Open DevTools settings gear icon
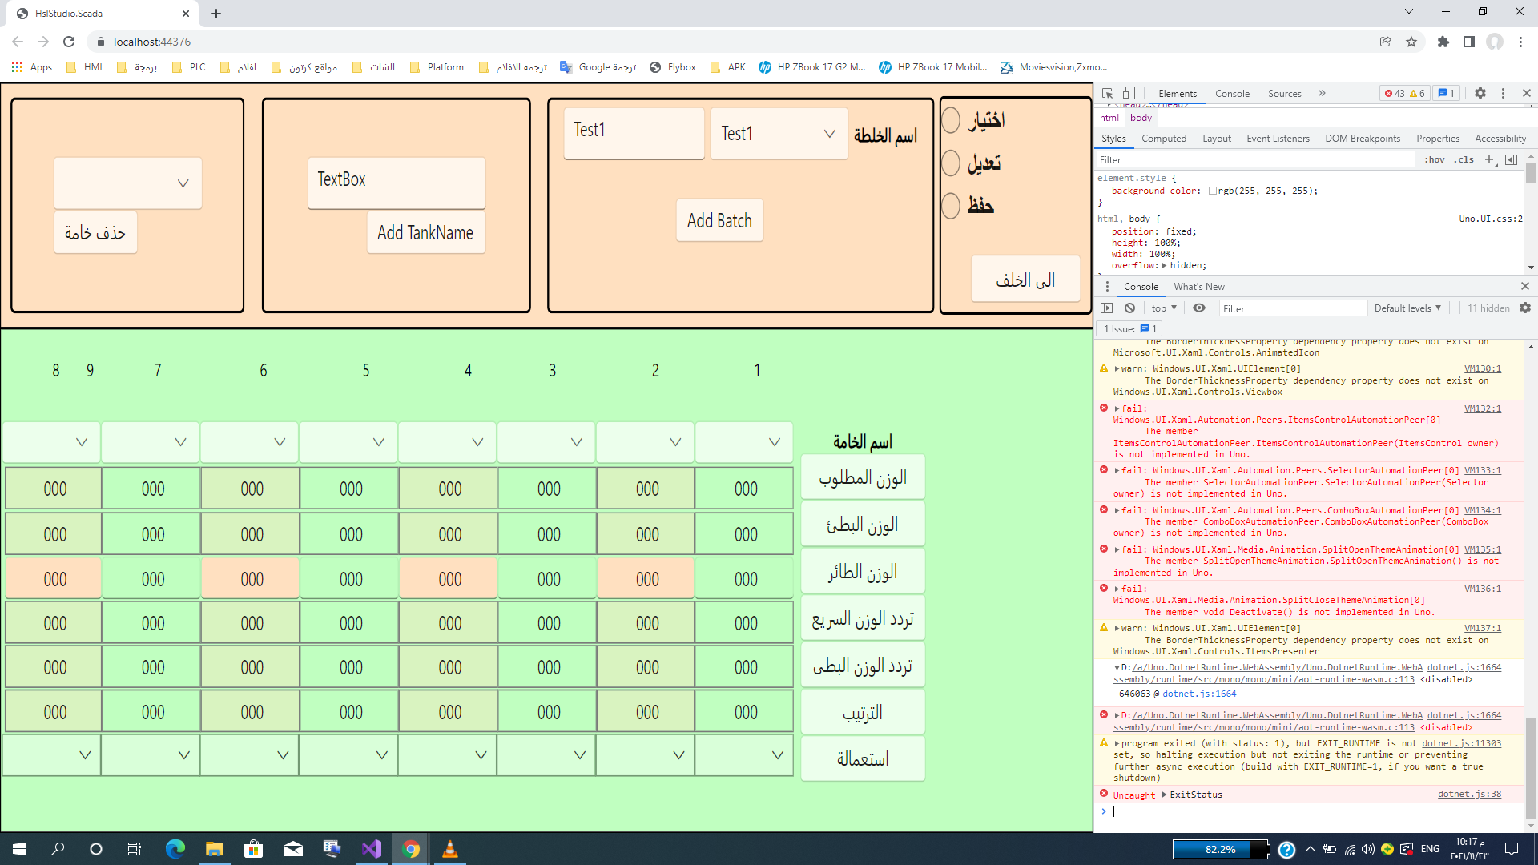 (x=1480, y=93)
